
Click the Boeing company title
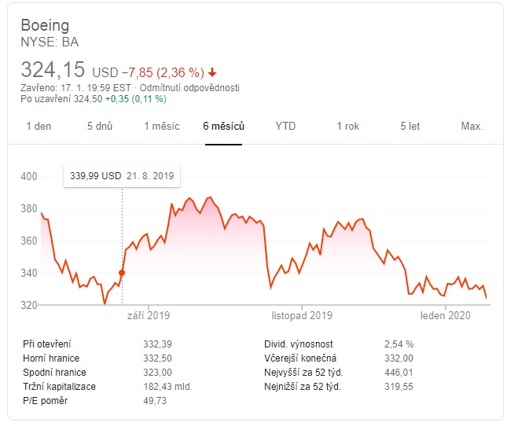[x=45, y=26]
